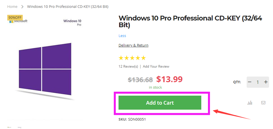Decrease quantity with the minus button

(x=250, y=82)
